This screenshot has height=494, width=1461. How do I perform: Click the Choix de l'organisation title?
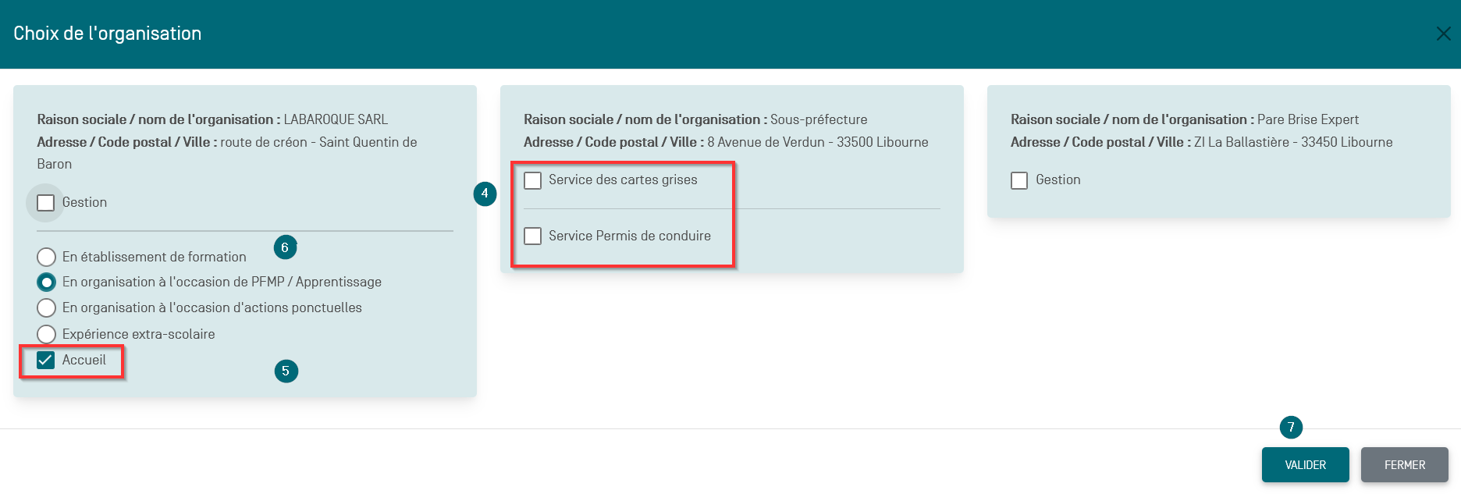[x=108, y=34]
